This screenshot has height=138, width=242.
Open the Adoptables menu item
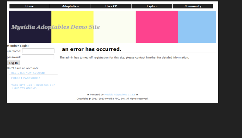[70, 6]
